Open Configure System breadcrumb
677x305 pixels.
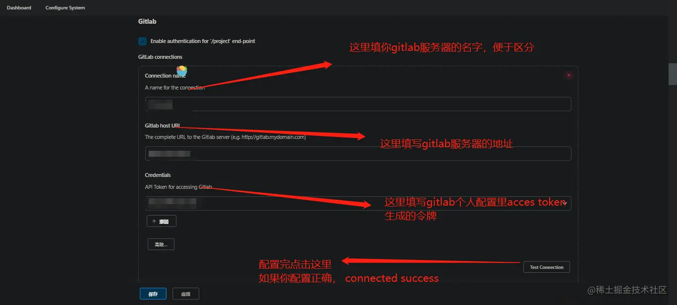point(65,8)
